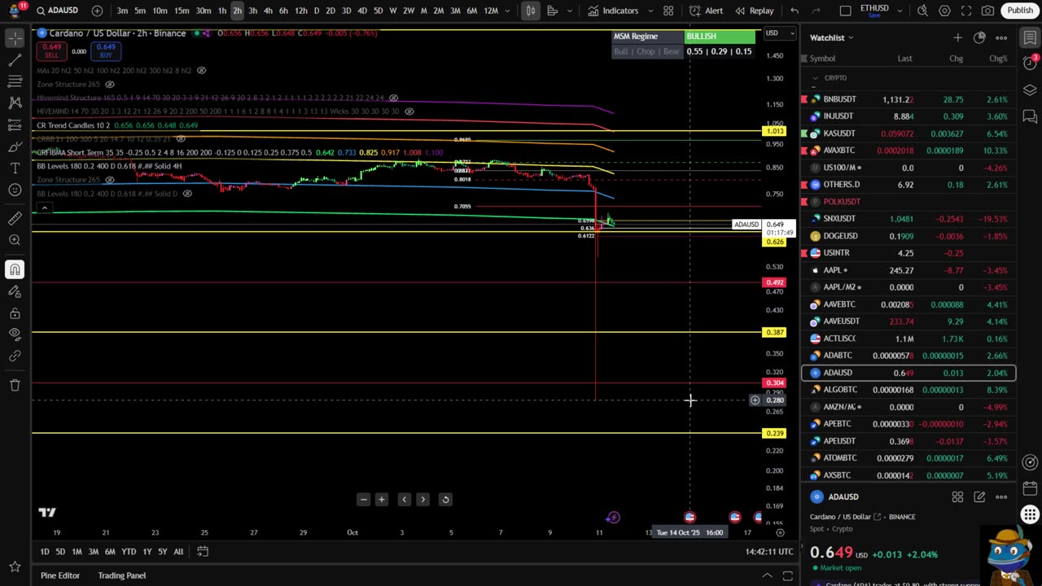Show All date range
1042x586 pixels.
tap(178, 552)
